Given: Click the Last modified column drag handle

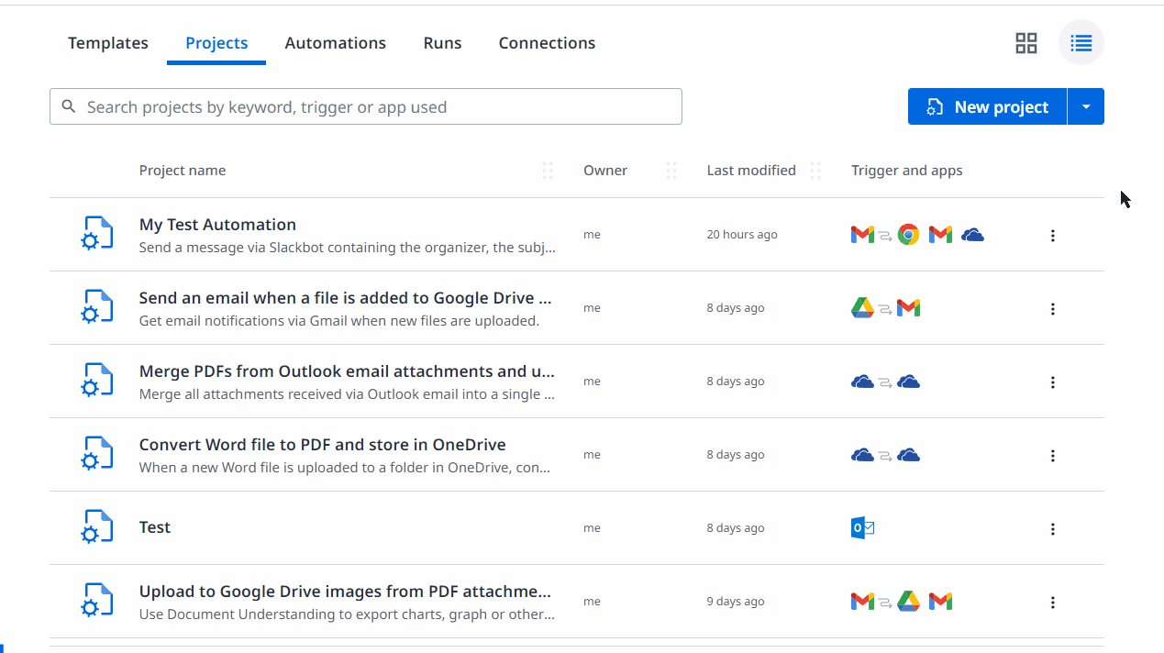Looking at the screenshot, I should (x=815, y=171).
